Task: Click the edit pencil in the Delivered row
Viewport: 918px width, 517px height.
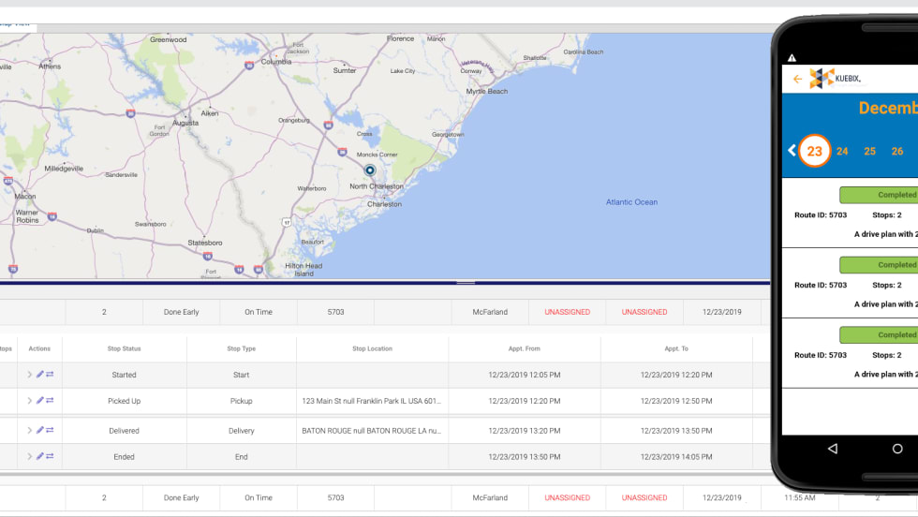Action: [39, 430]
